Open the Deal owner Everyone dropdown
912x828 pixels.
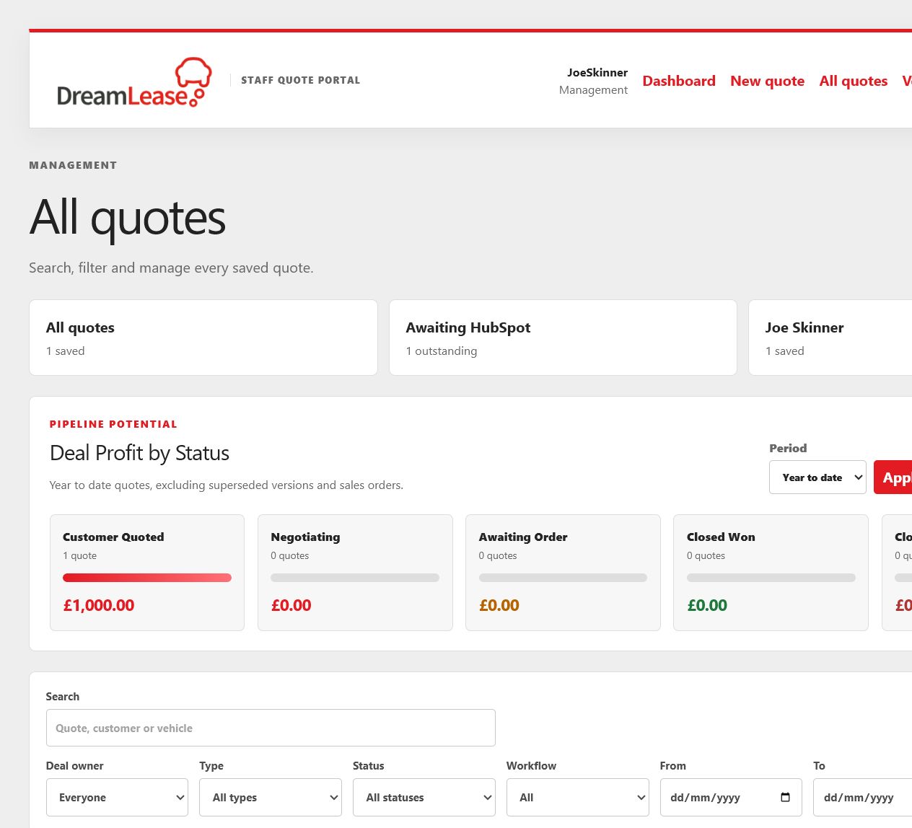pos(117,797)
